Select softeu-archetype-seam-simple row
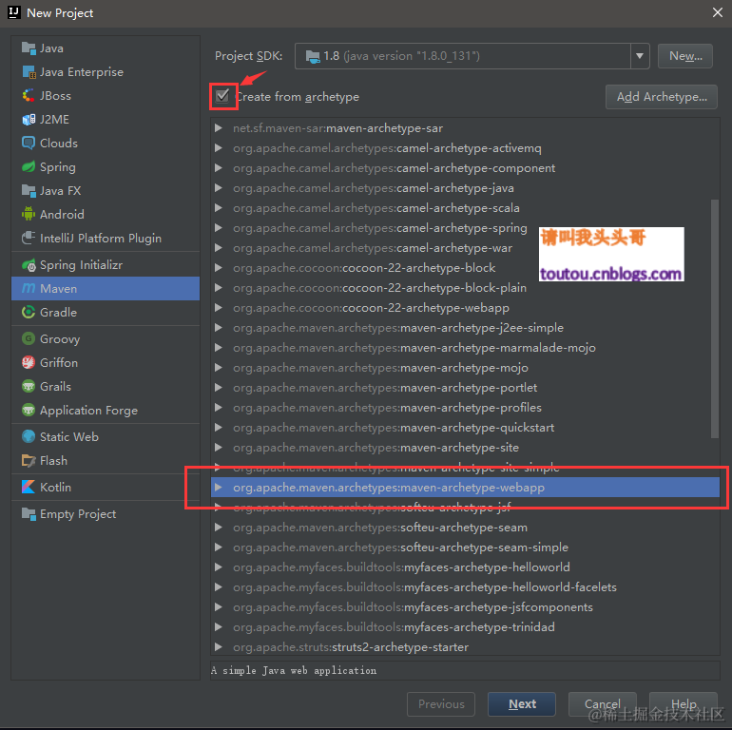Image resolution: width=732 pixels, height=730 pixels. (x=465, y=547)
